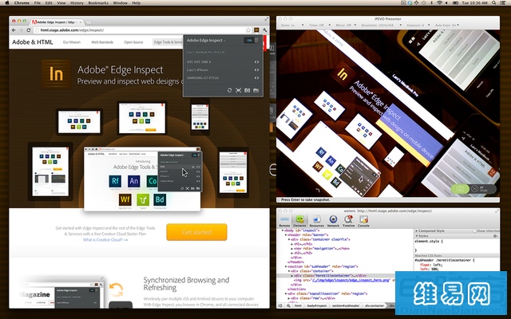Image resolution: width=511 pixels, height=319 pixels.
Task: Click the Edge Inspect extension icon in Chrome toolbar
Action: [x=256, y=30]
